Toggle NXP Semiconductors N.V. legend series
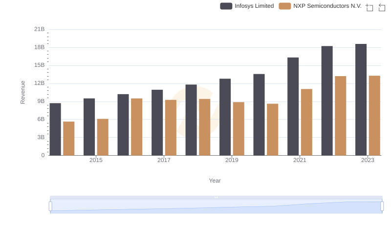 320,6
